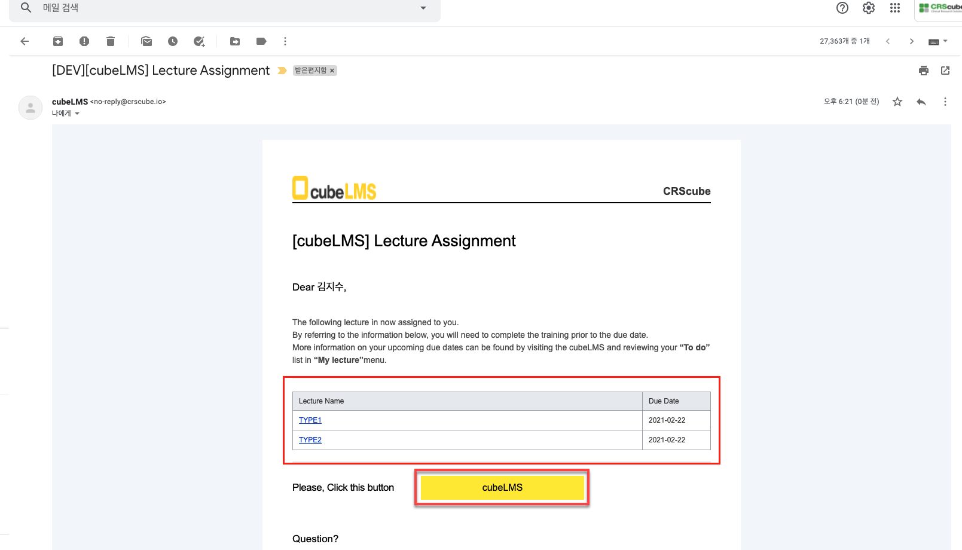Expand recipient details next to 나에게
The width and height of the screenshot is (962, 550).
[x=77, y=114]
